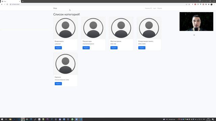Click the browser back arrow
216x121 pixels.
coord(2,4)
